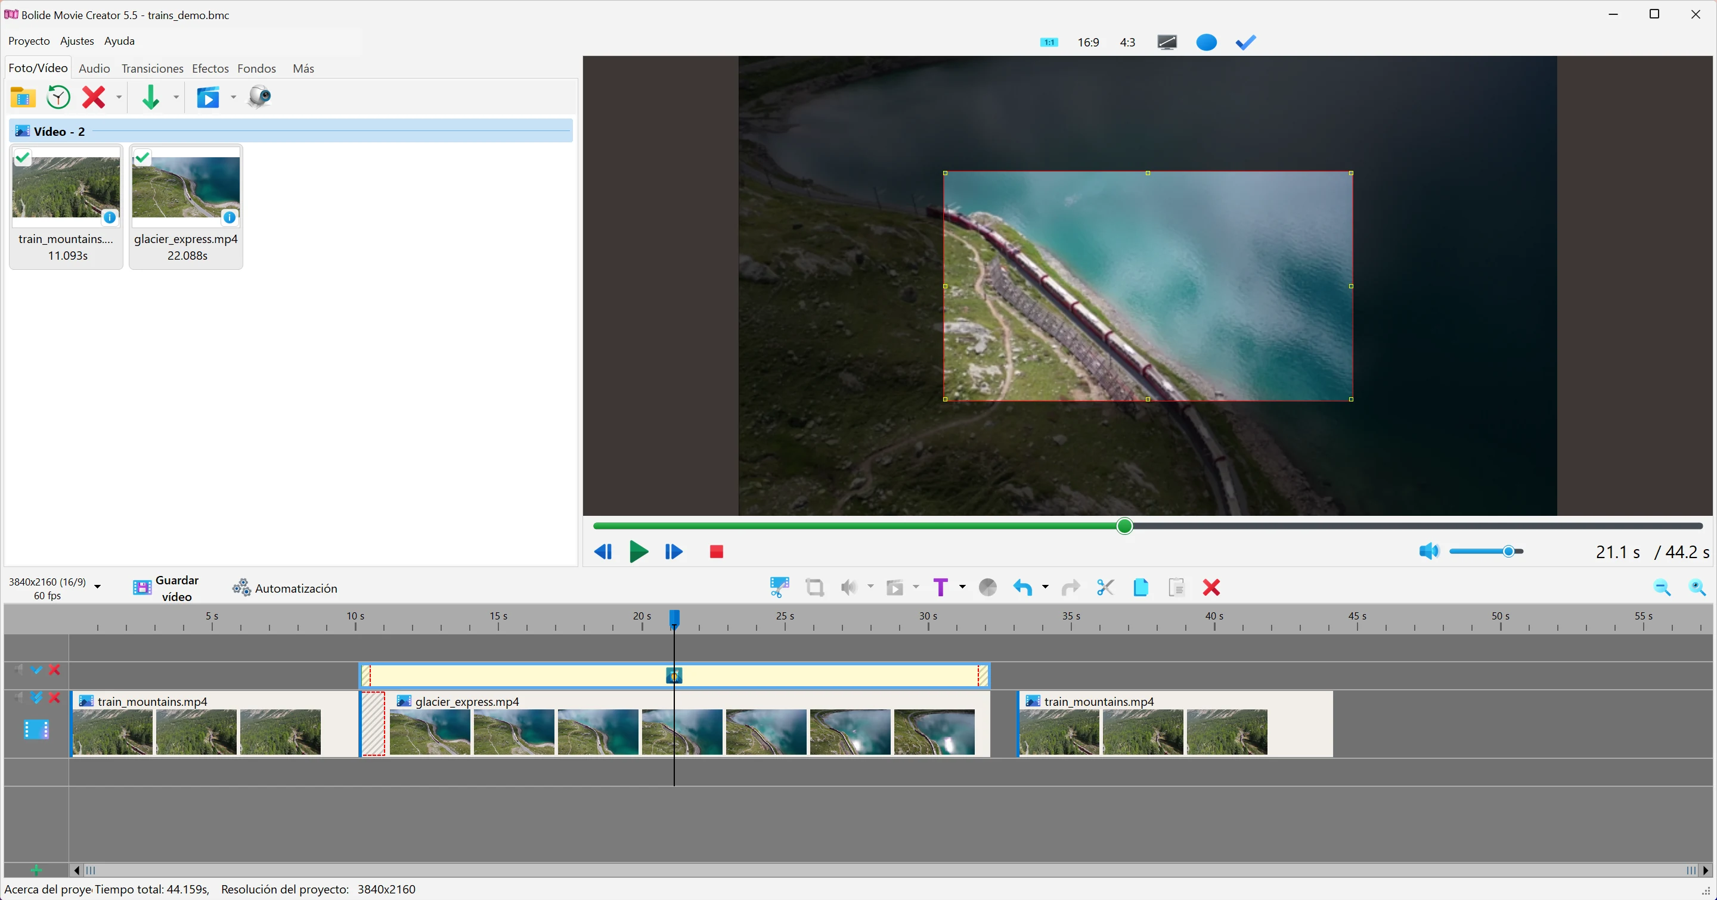Expand the undo history dropdown arrow

point(1045,587)
